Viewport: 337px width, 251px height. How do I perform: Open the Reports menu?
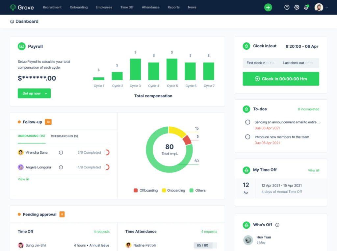pyautogui.click(x=173, y=7)
